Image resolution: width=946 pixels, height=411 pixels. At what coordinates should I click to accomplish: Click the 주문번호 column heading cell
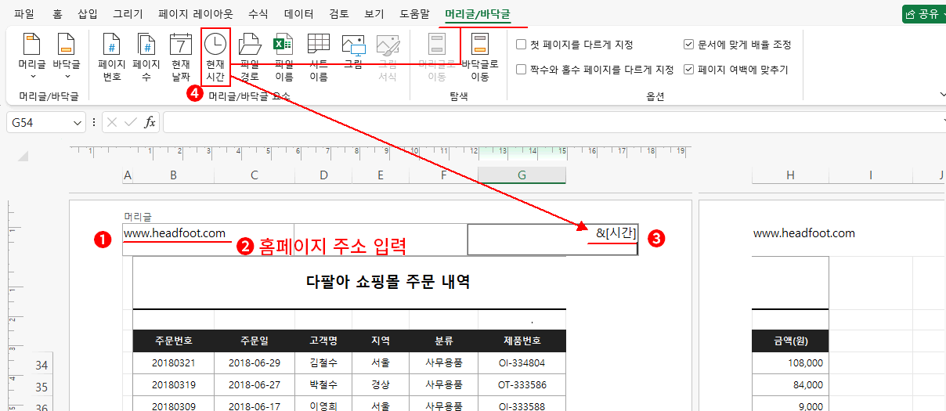coord(174,341)
